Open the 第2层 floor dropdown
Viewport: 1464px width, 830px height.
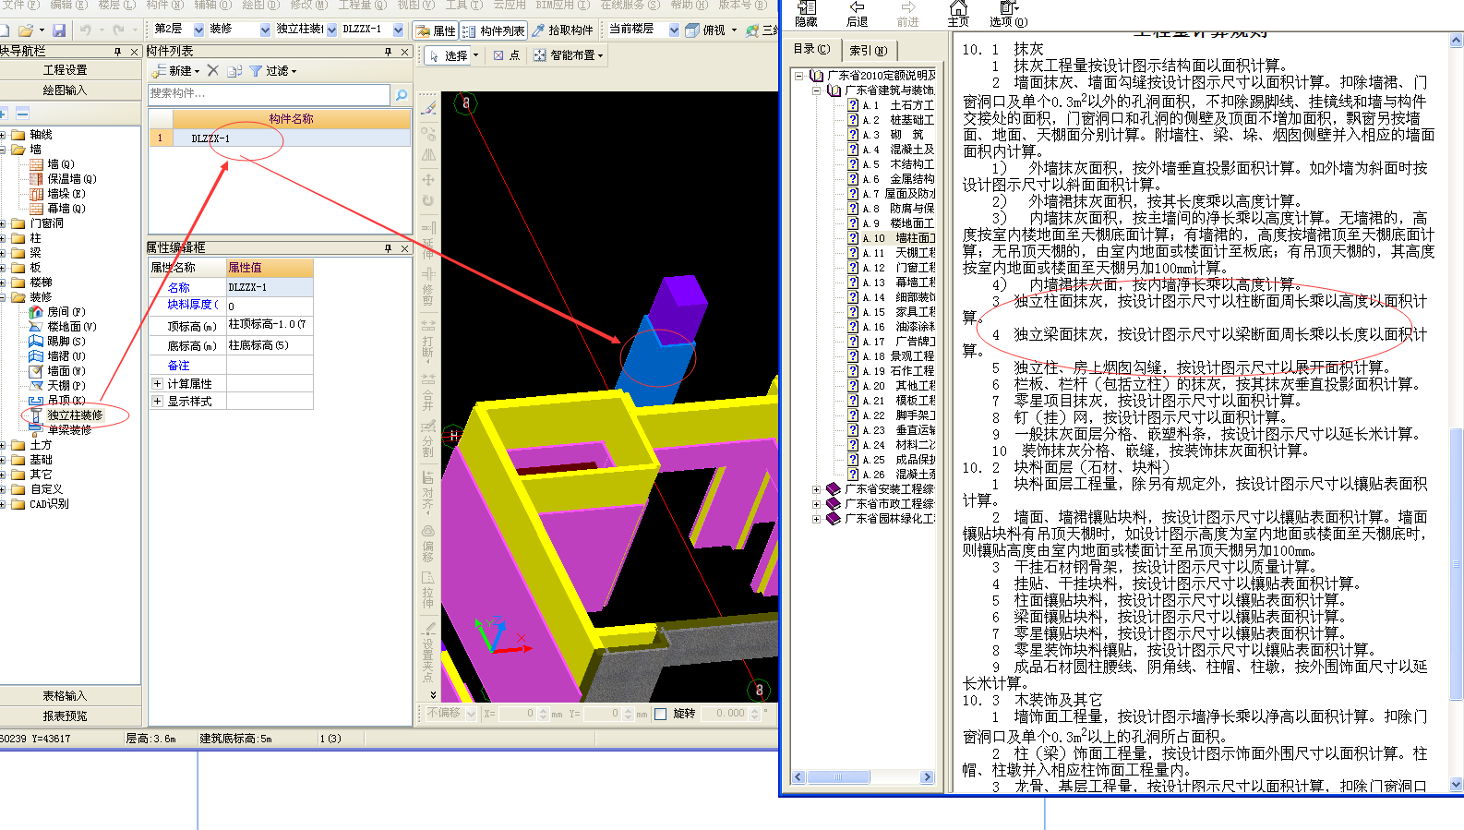(x=198, y=30)
